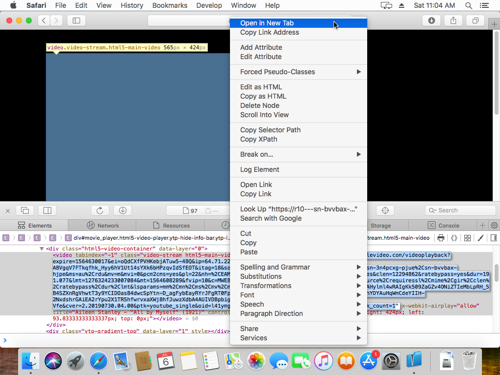The image size is (500, 375).
Task: Select Open in New Tab menu entry
Action: tap(267, 23)
